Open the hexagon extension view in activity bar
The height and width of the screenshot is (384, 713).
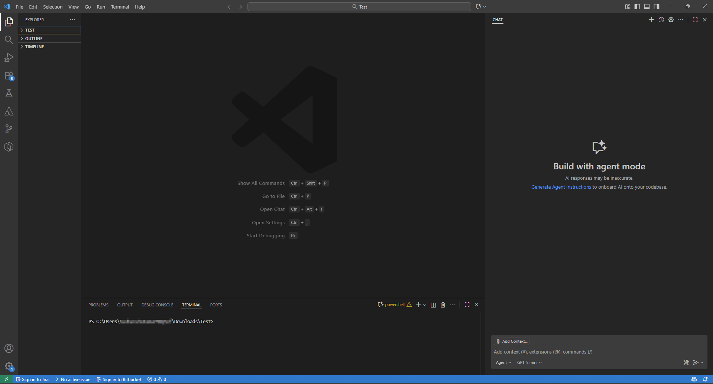click(9, 147)
